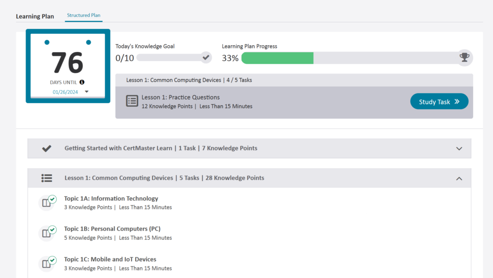The height and width of the screenshot is (278, 493).
Task: Click the green Learning Plan Progress bar
Action: pyautogui.click(x=277, y=58)
